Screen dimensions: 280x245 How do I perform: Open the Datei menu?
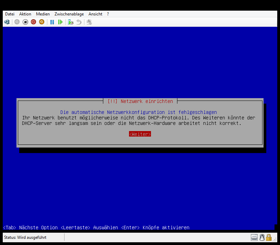[x=10, y=14]
